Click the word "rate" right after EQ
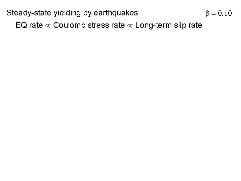 pyautogui.click(x=36, y=25)
